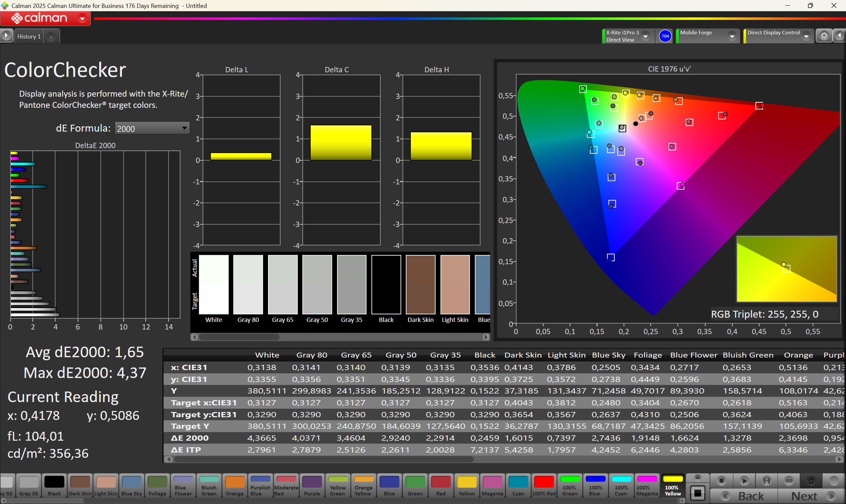Click the data table horizontal scrollbar
The image size is (846, 504).
[323, 459]
